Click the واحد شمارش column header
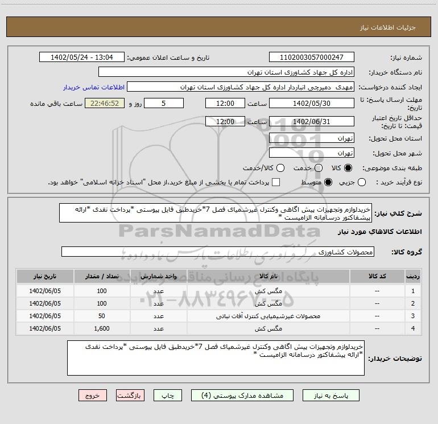438x424 pixels. pyautogui.click(x=158, y=276)
